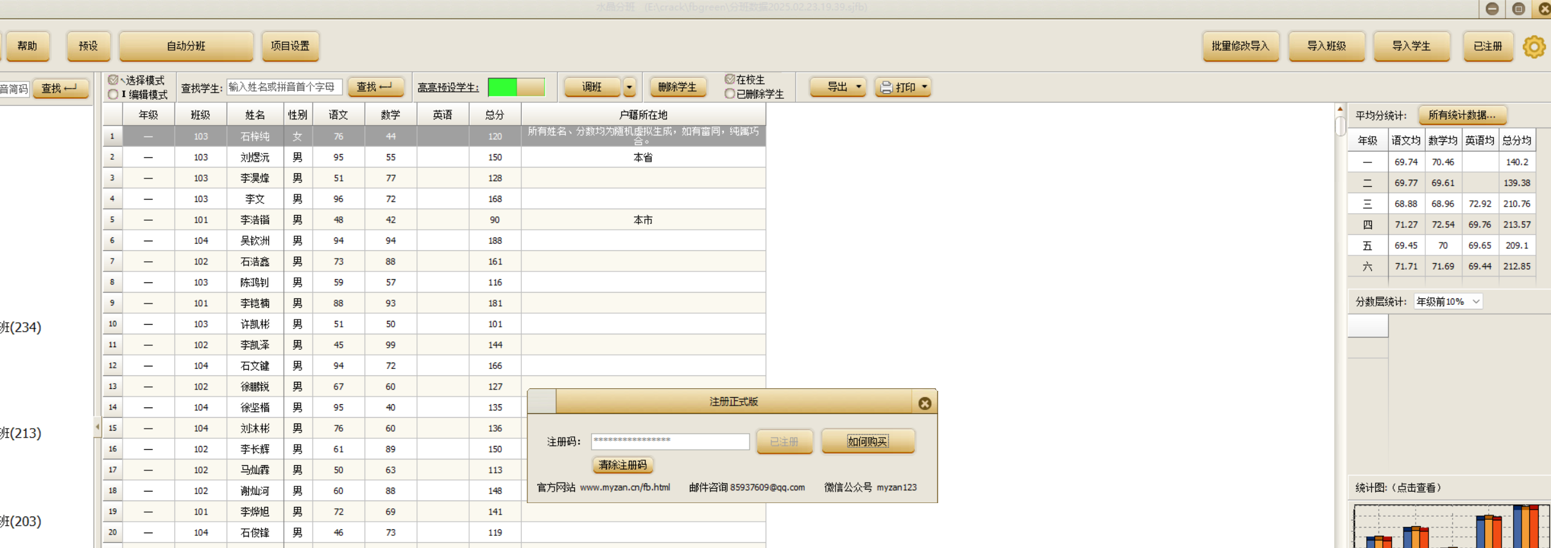The height and width of the screenshot is (548, 1551).
Task: Open the 年级前10% combo box
Action: (1448, 302)
